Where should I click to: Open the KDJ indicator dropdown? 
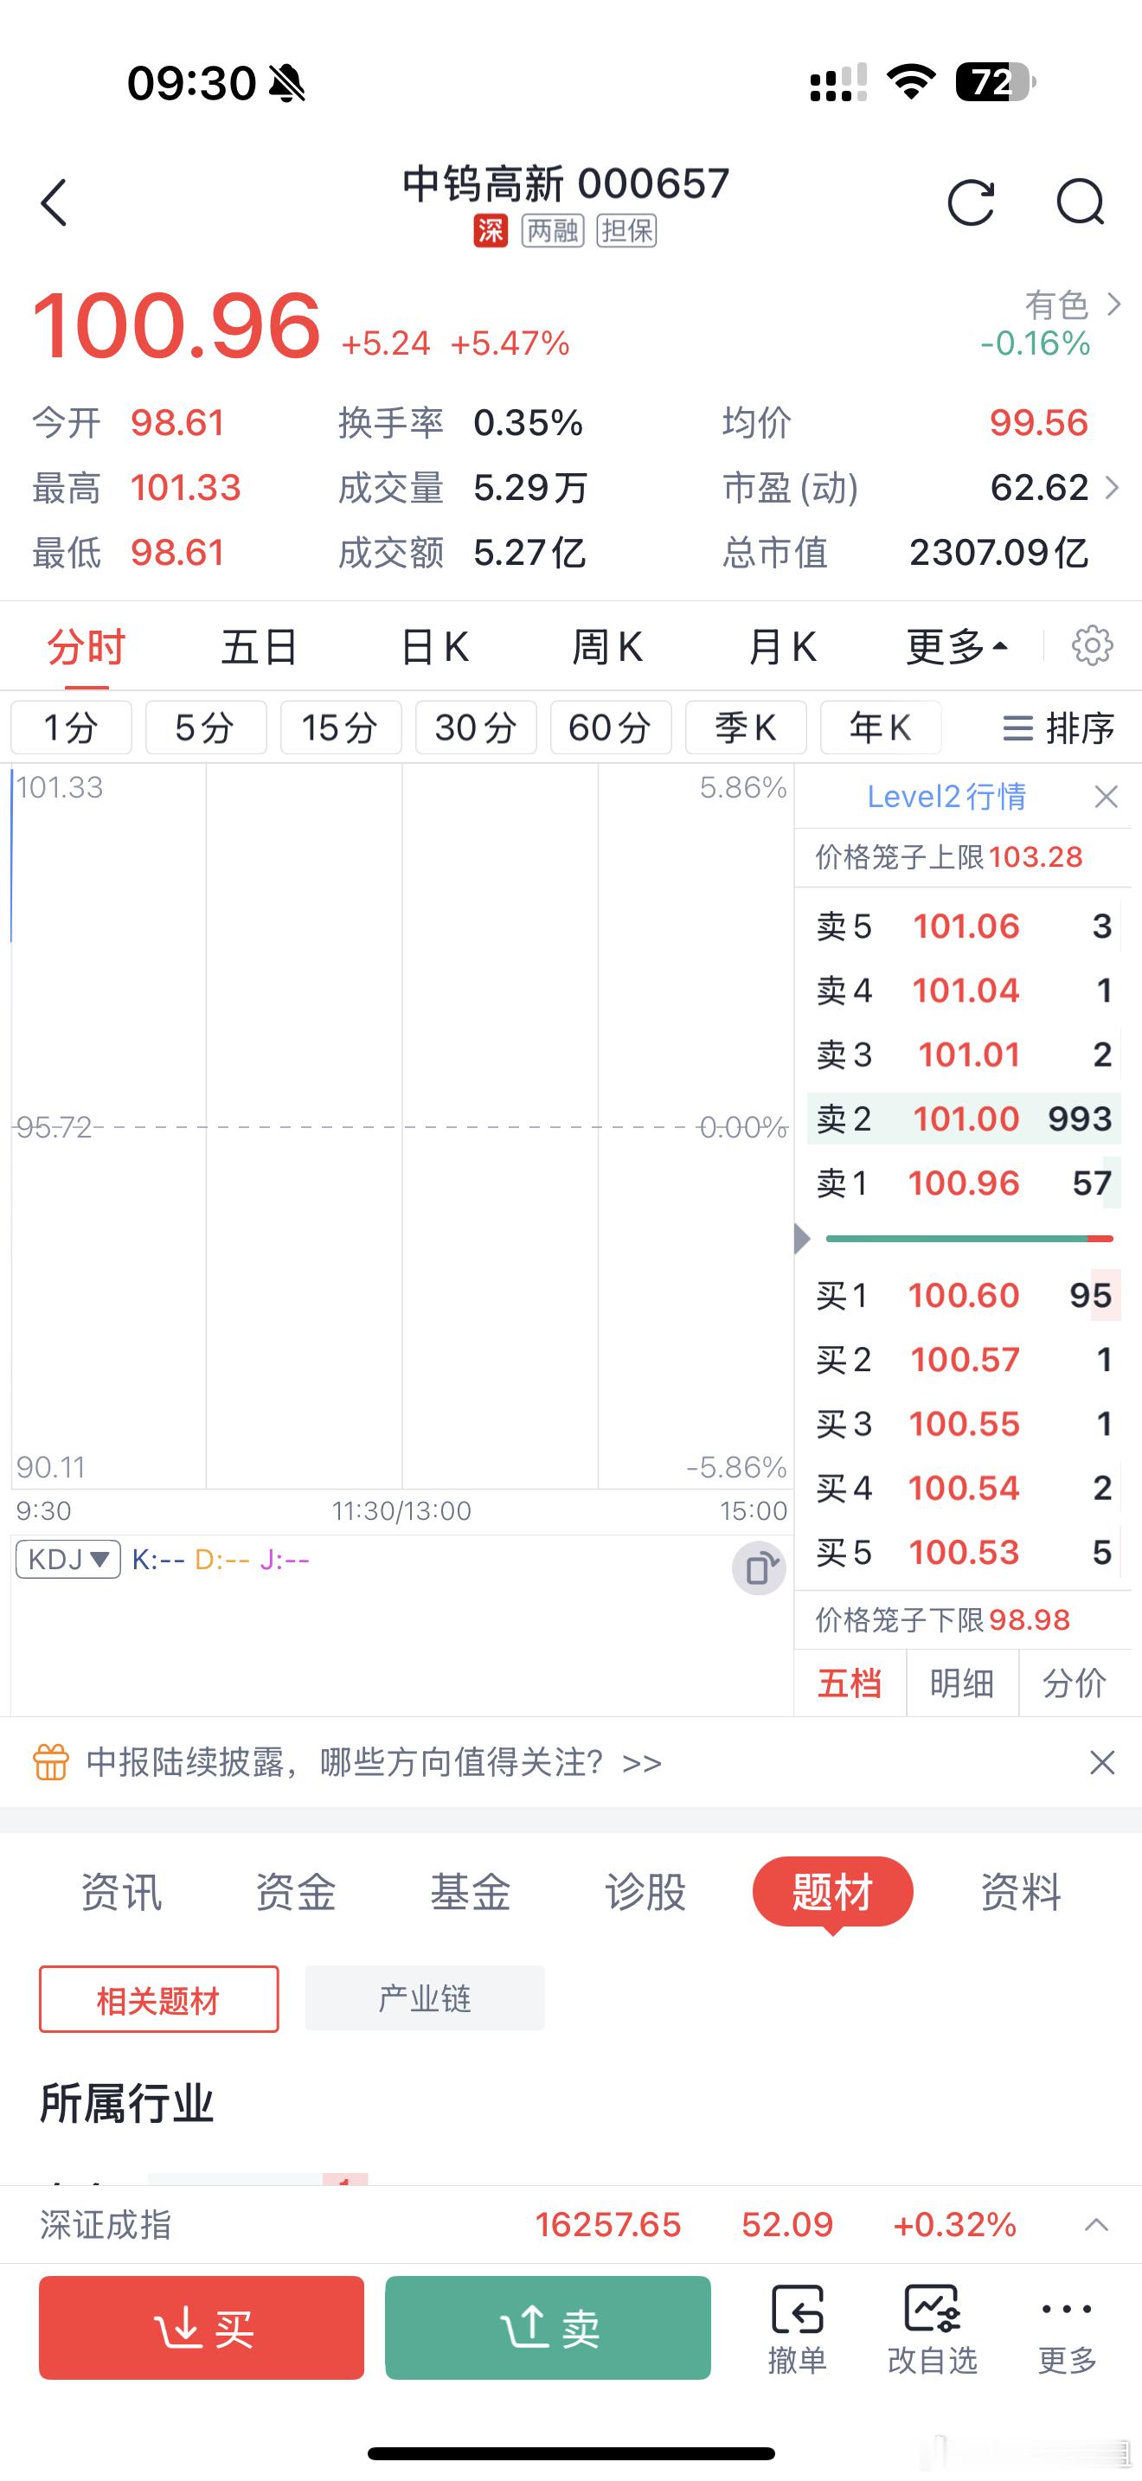[68, 1560]
